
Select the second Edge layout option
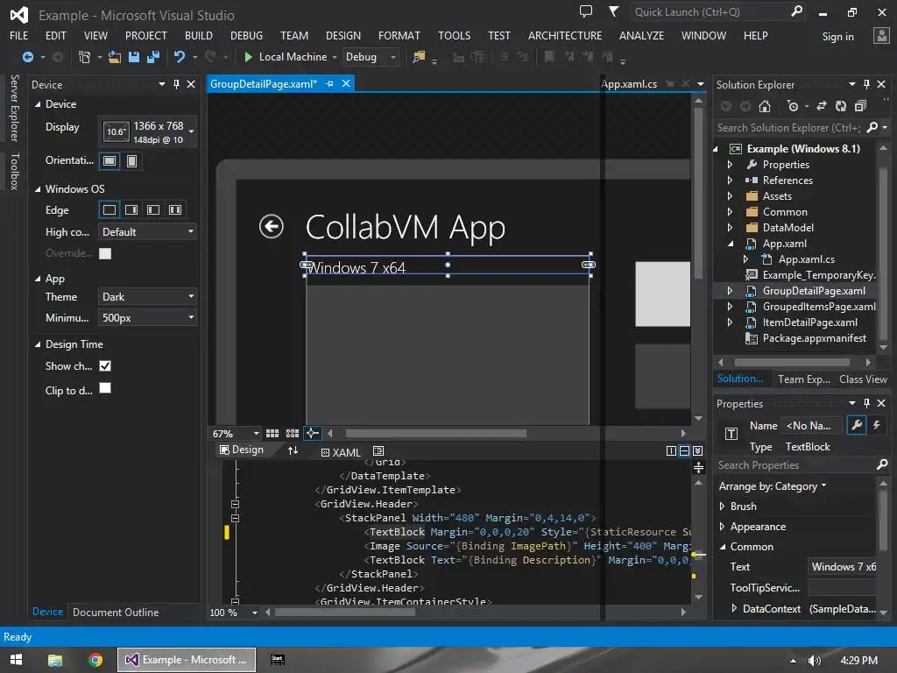coord(131,209)
